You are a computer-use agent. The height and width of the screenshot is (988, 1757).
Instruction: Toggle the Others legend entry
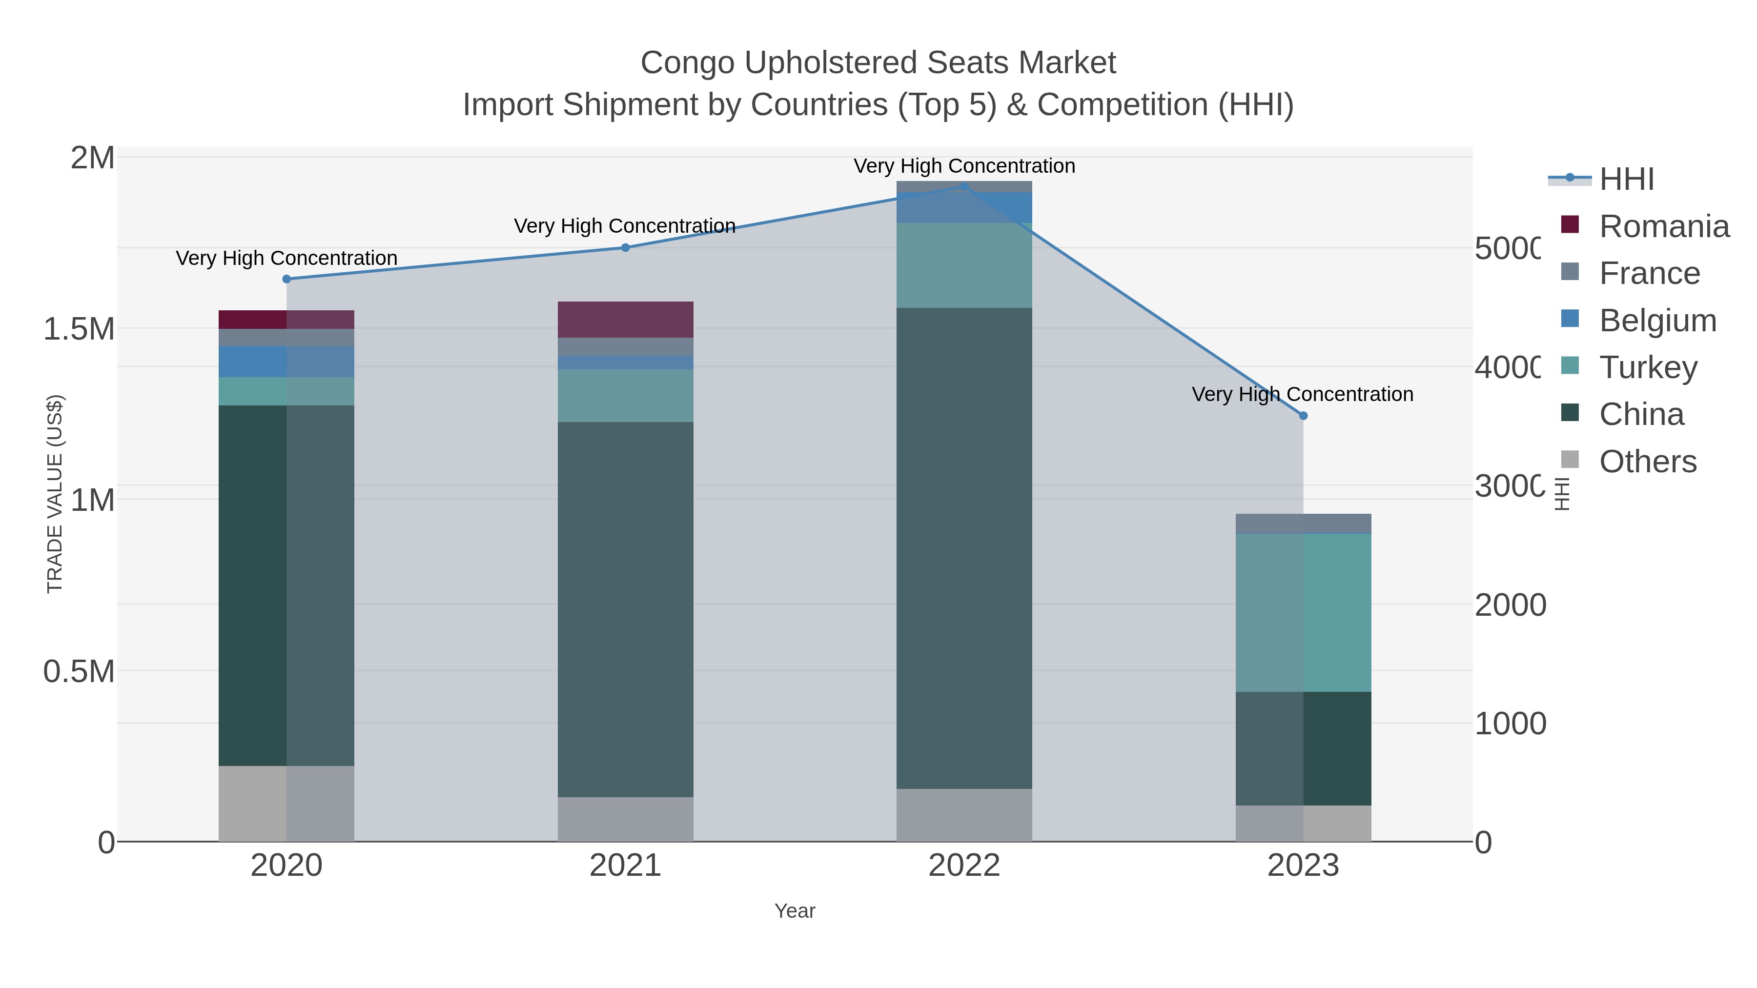click(1629, 461)
